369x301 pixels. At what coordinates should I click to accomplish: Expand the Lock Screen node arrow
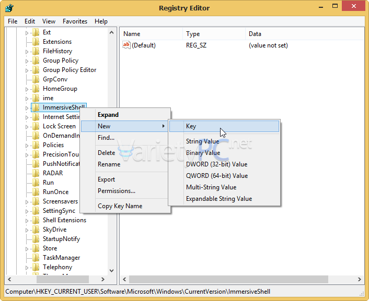coord(27,127)
